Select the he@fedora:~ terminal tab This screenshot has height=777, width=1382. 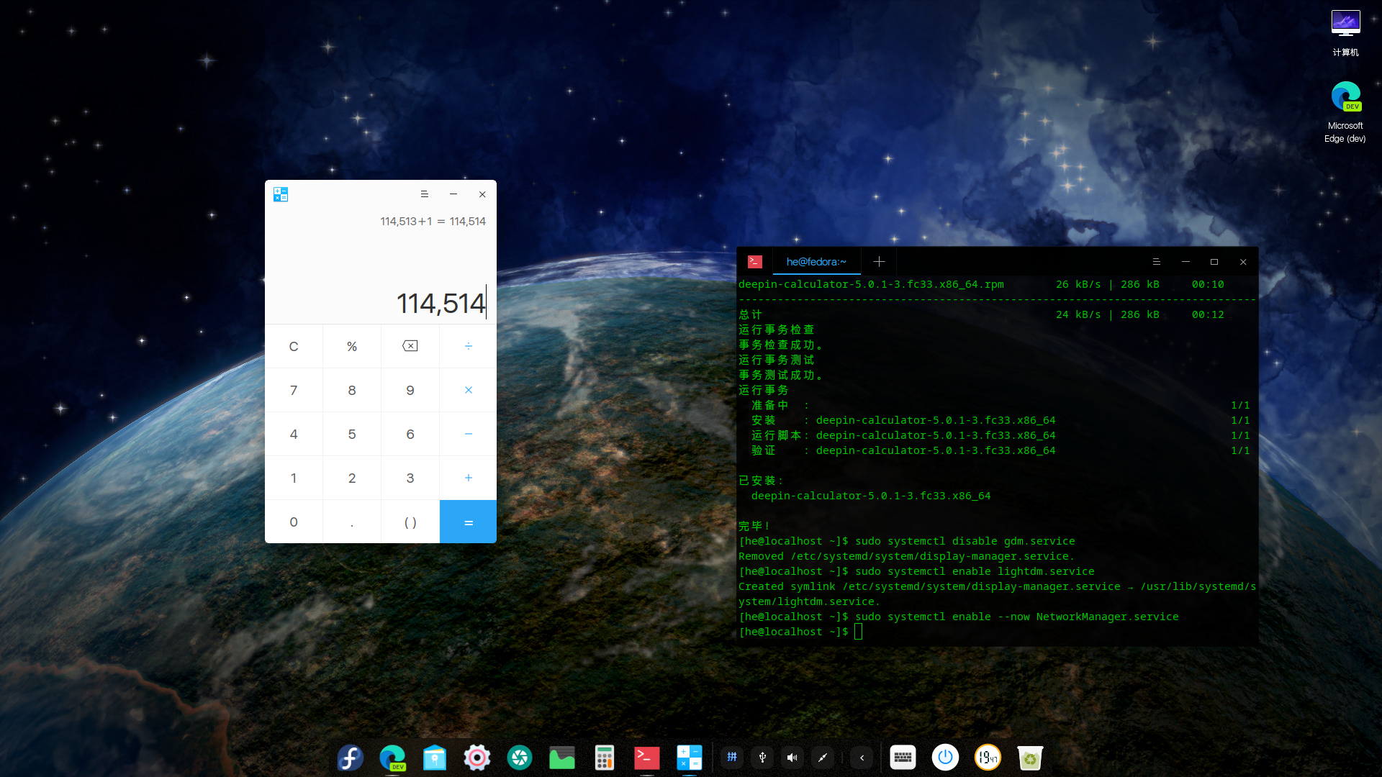816,262
